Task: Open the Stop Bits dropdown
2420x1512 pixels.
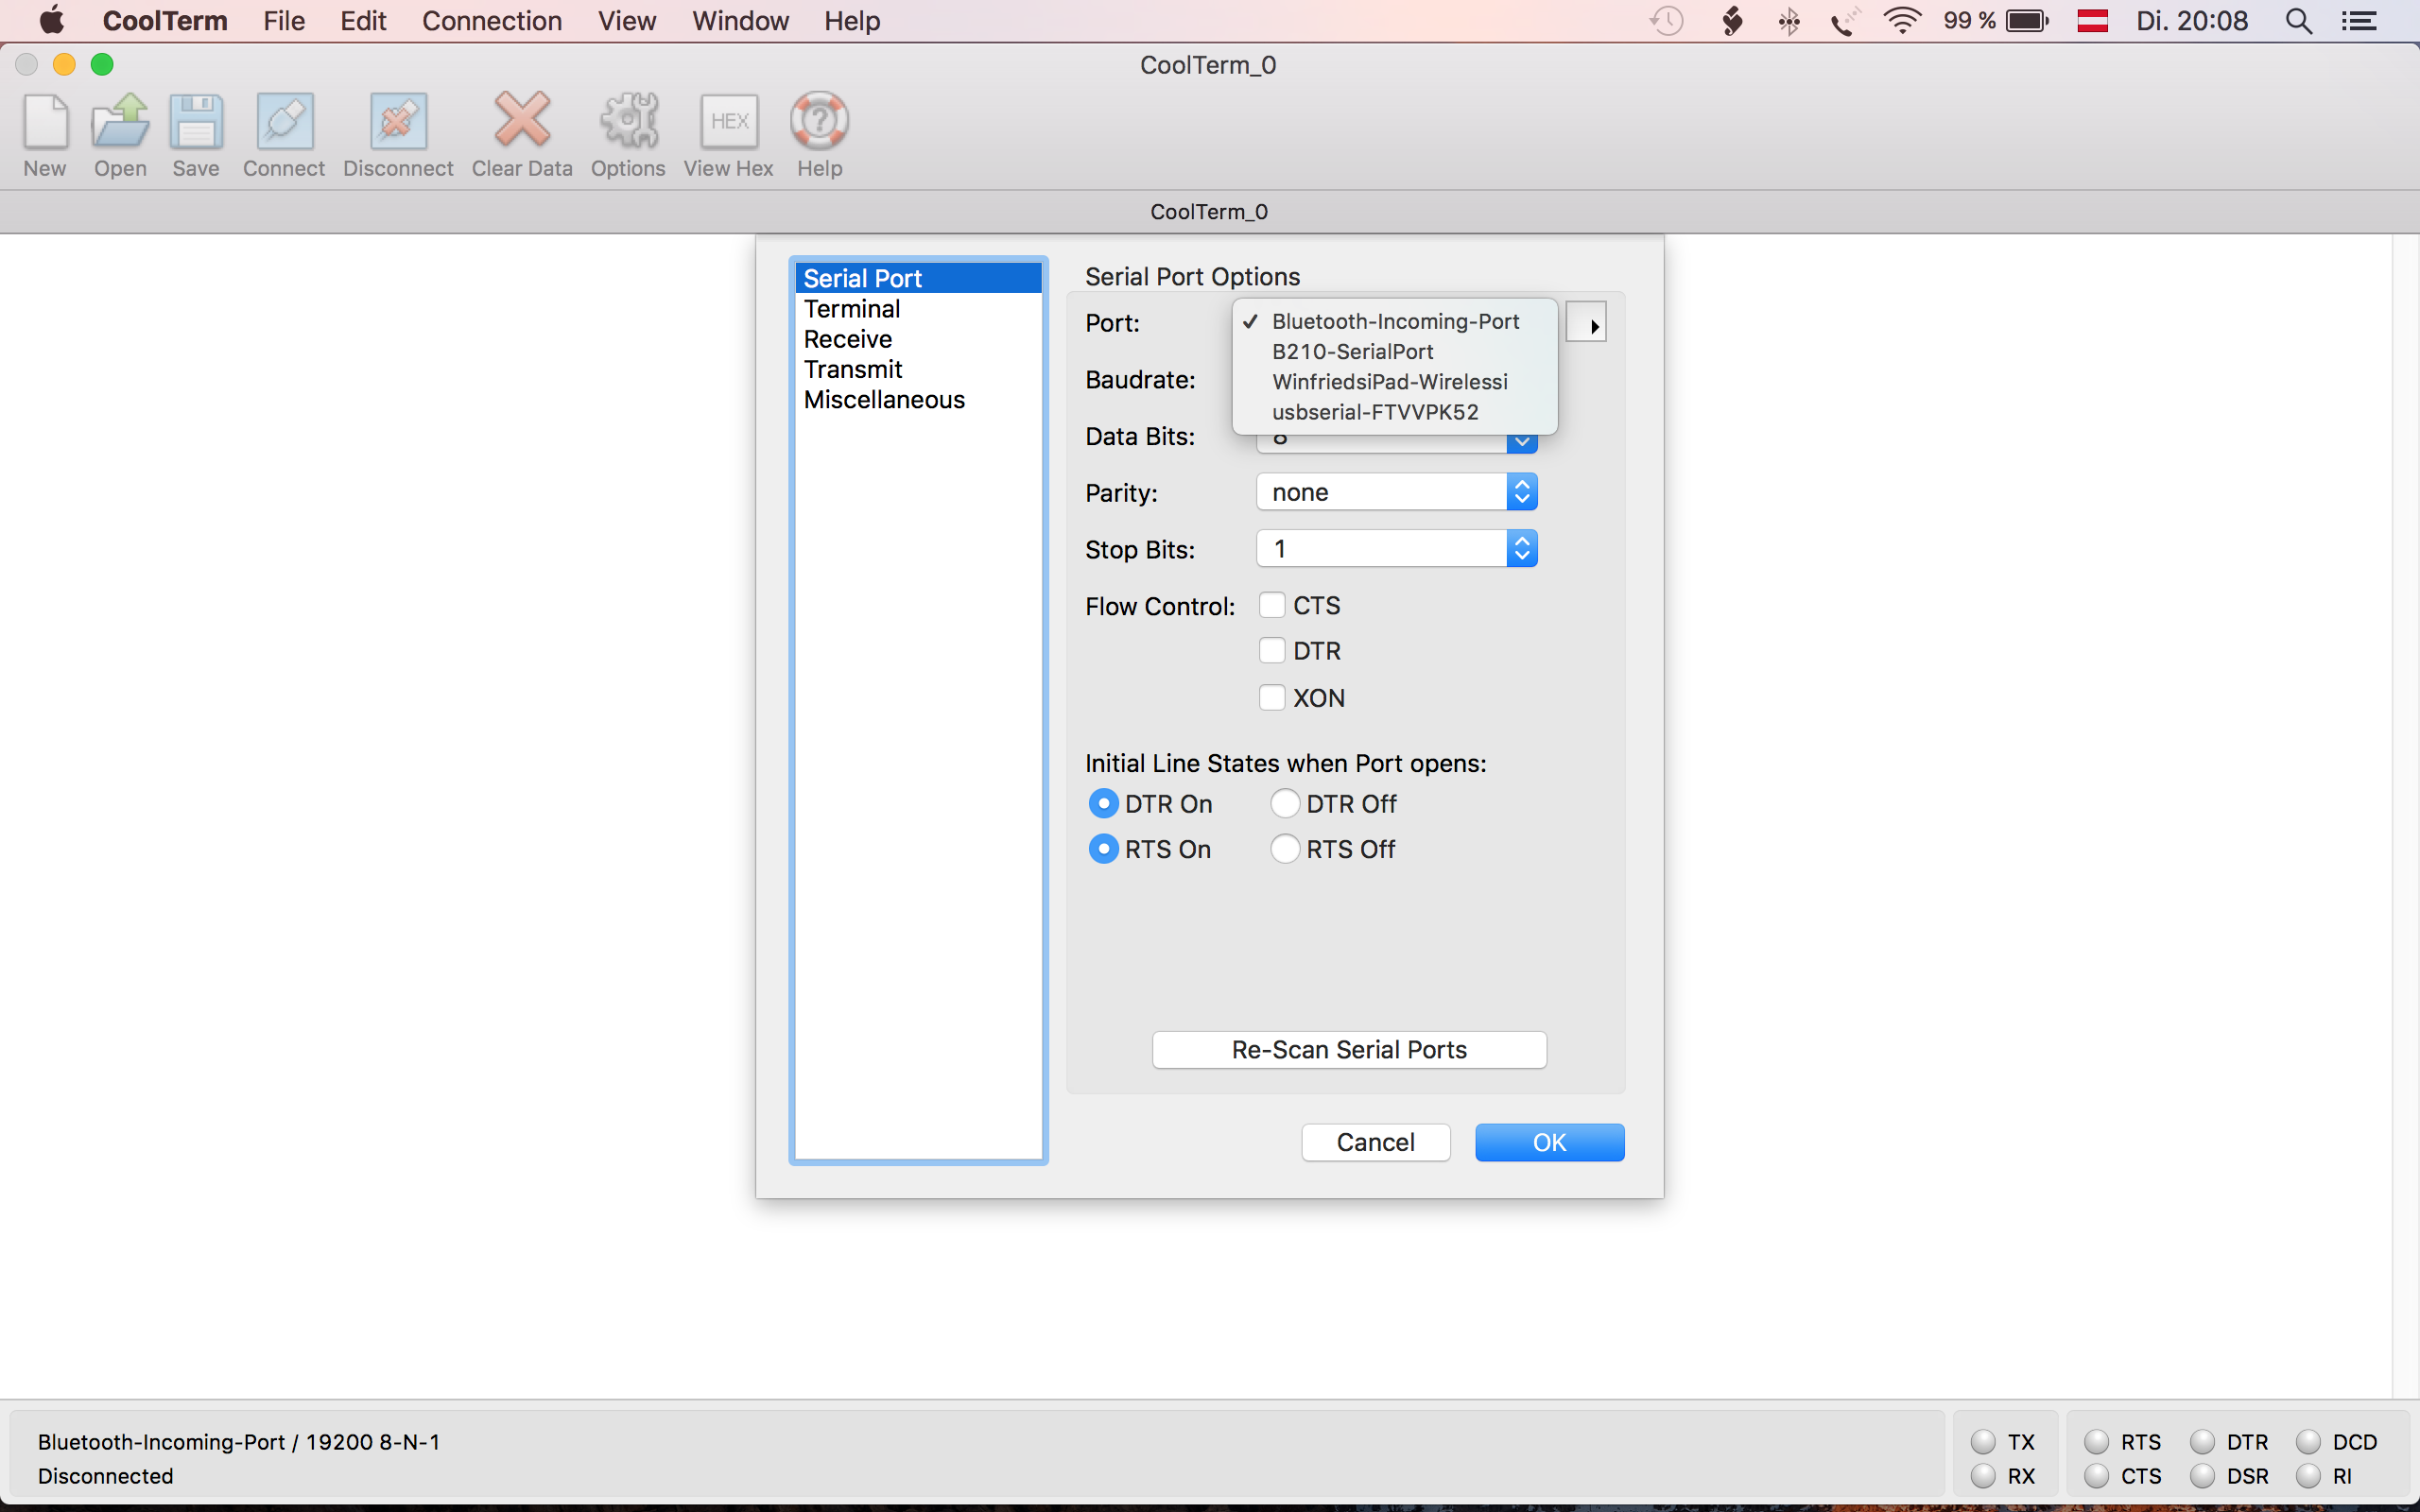Action: 1396,548
